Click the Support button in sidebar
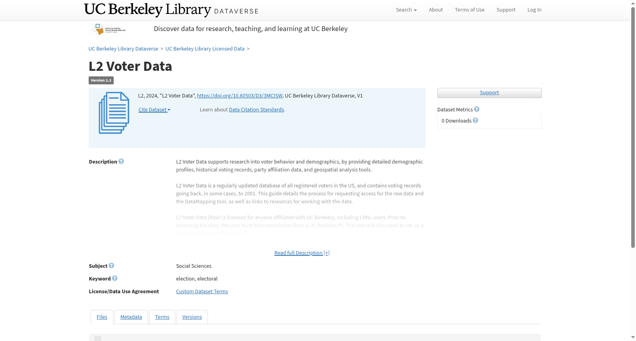The width and height of the screenshot is (636, 341). pos(489,93)
